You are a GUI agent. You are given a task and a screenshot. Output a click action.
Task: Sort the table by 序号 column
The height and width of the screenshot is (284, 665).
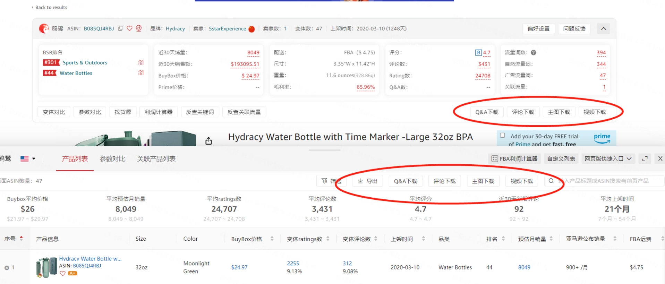coord(21,238)
